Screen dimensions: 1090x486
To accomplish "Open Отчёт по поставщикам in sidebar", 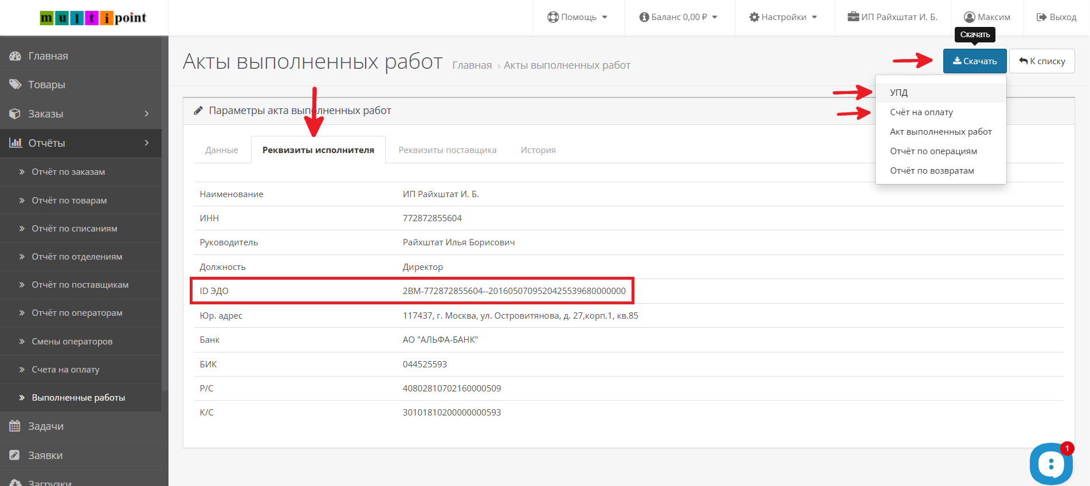I will (x=80, y=285).
